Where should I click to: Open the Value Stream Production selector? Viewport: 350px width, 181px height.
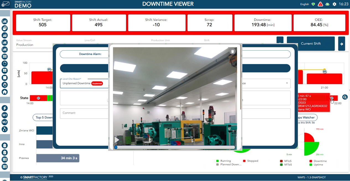[x=33, y=45]
